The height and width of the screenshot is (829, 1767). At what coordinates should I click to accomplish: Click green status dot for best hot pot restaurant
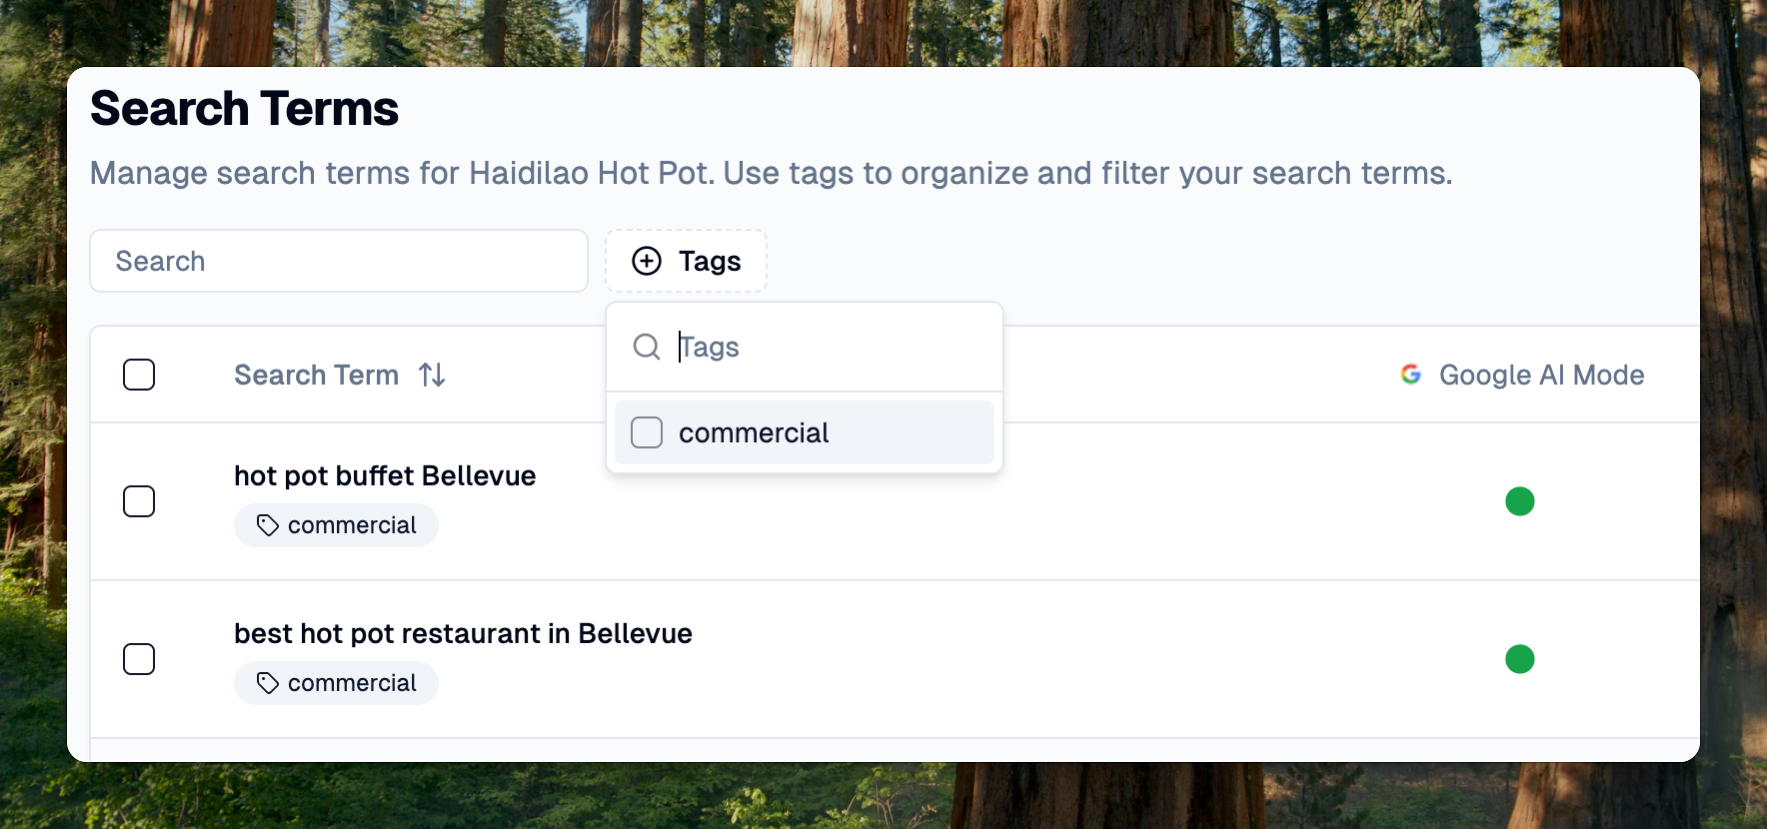(1519, 659)
